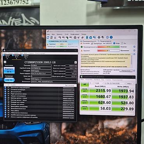Click the round icon right of the Производительность bar
144x144 pixels.
click(134, 47)
